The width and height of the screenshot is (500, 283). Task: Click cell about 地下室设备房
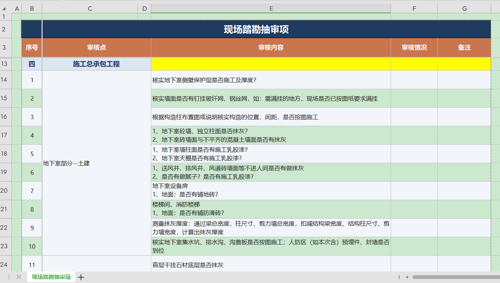[271, 191]
